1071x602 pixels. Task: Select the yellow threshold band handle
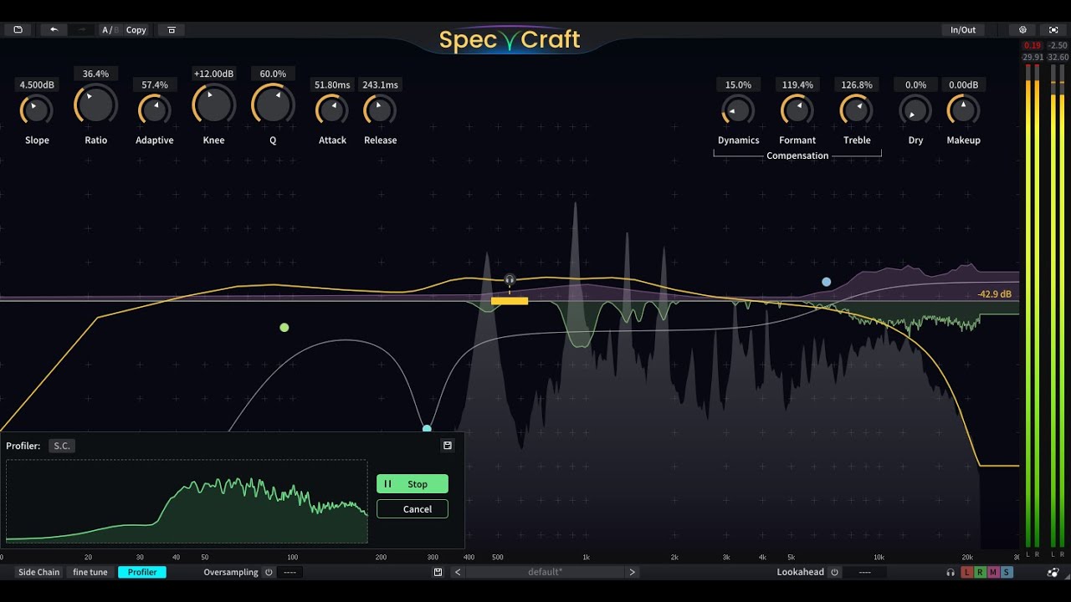[510, 300]
